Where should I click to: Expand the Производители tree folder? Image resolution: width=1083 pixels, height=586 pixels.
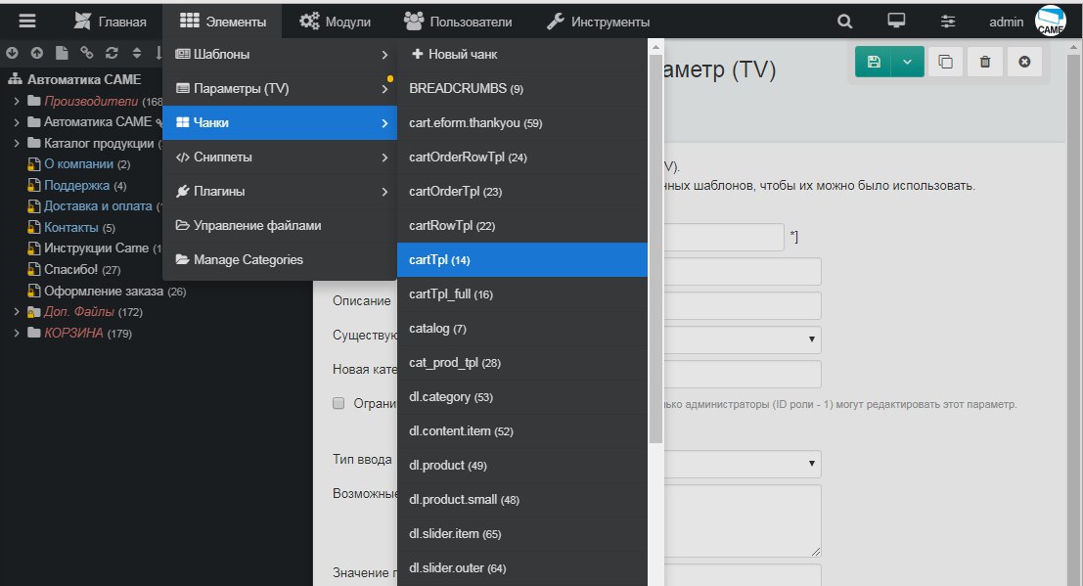pyautogui.click(x=17, y=101)
